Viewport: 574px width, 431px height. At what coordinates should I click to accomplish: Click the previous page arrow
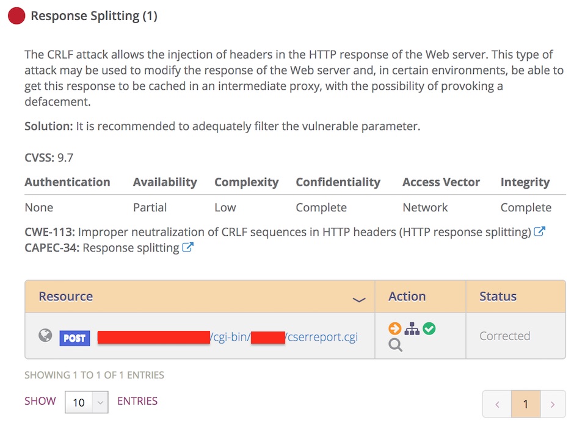497,404
